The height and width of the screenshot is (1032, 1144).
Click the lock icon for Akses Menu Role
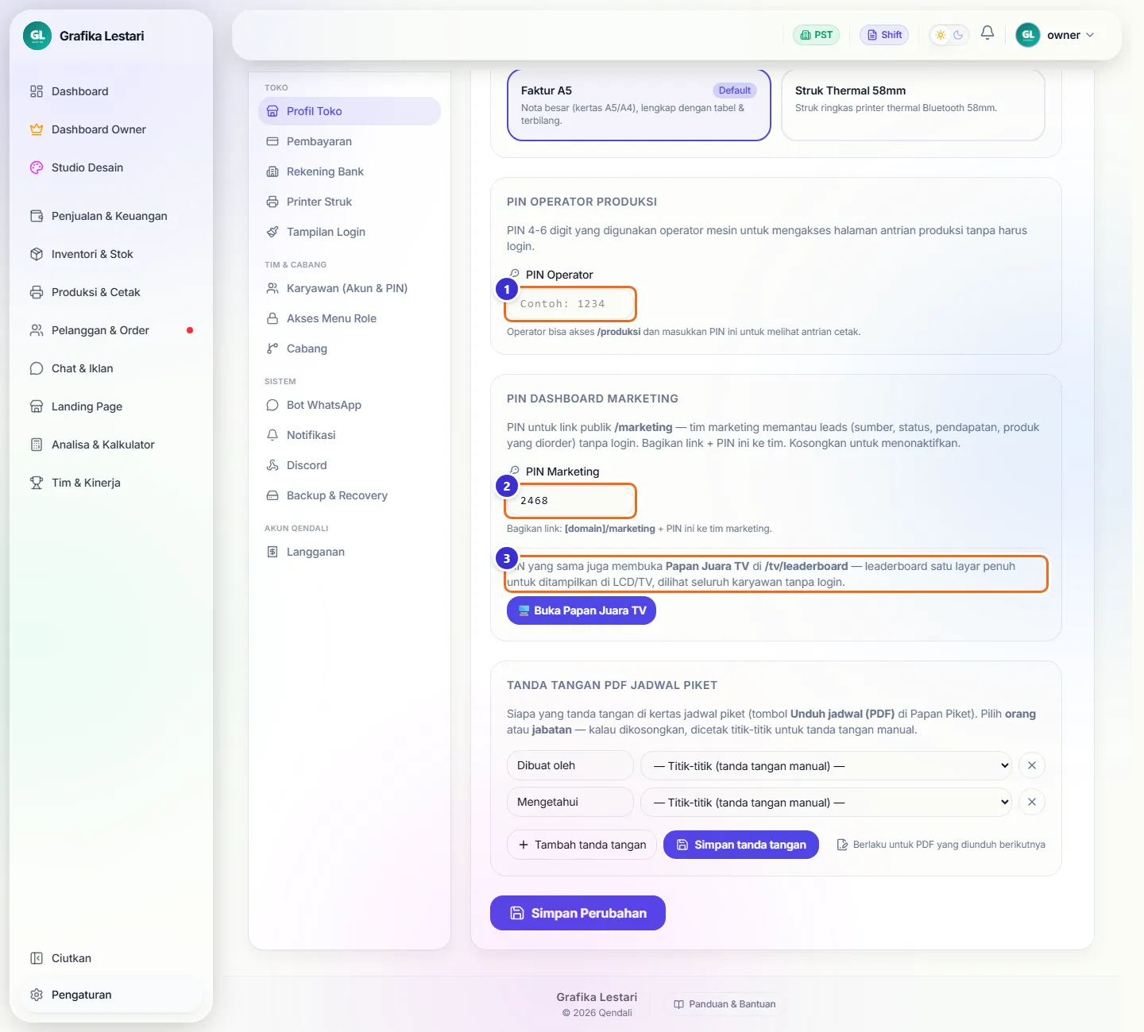pos(272,318)
